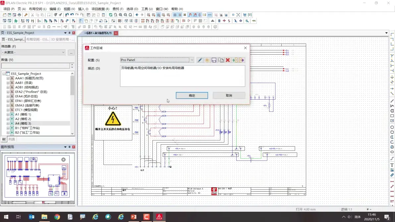Expand the A4 (箱柜 3) tree node

tap(8, 123)
